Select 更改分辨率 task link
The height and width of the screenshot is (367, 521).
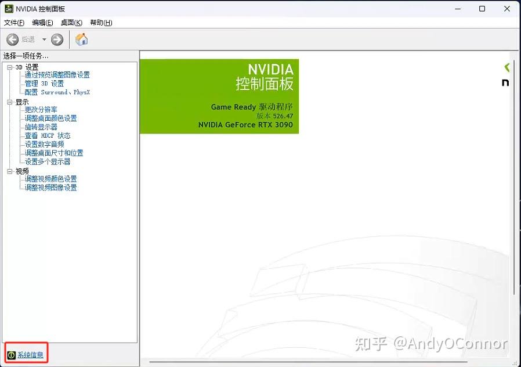tap(42, 110)
